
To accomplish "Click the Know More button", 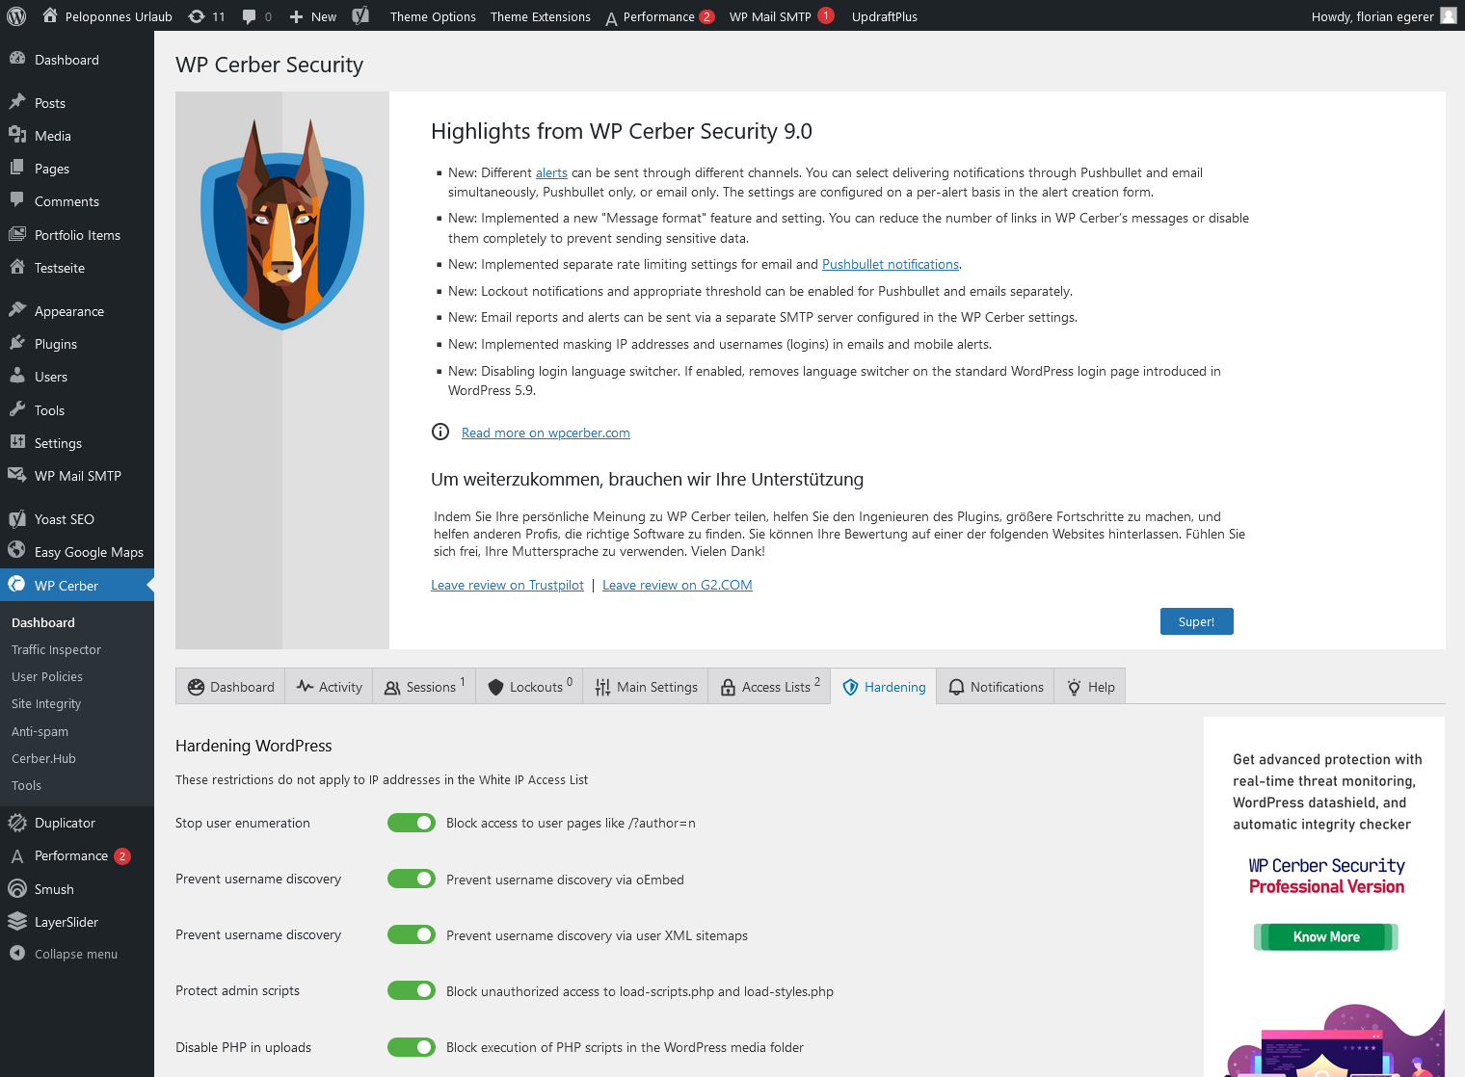I will click(1326, 936).
